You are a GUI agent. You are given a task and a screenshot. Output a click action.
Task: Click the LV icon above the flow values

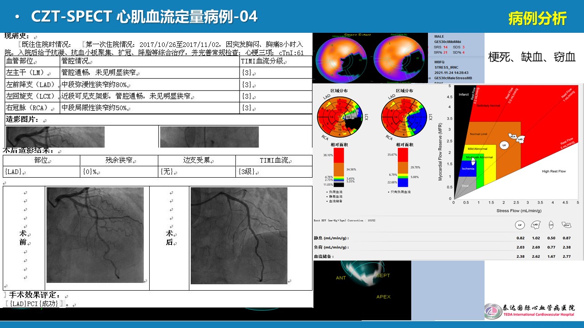519,225
